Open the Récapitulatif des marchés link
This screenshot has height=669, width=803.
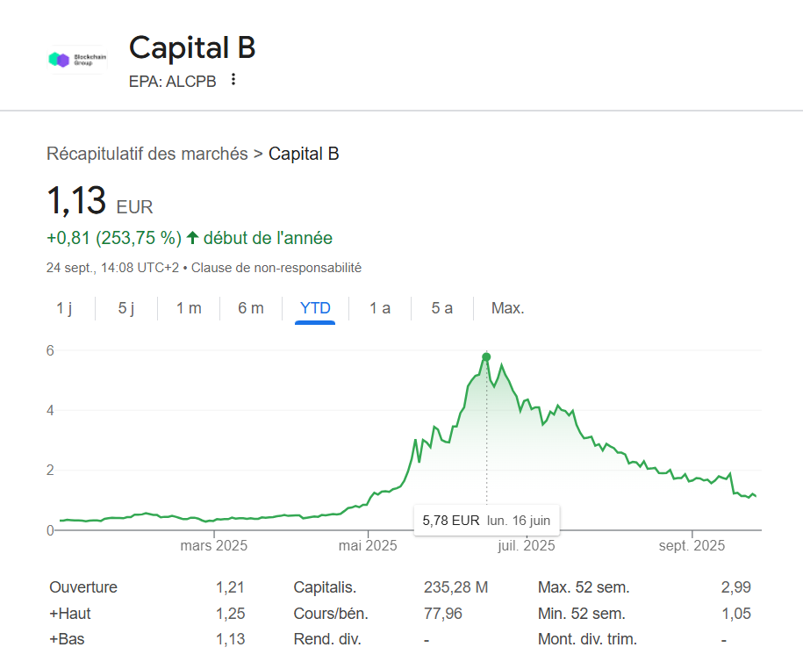coord(146,153)
